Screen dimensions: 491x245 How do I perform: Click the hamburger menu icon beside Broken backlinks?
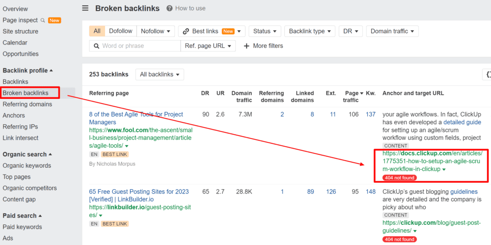85,8
